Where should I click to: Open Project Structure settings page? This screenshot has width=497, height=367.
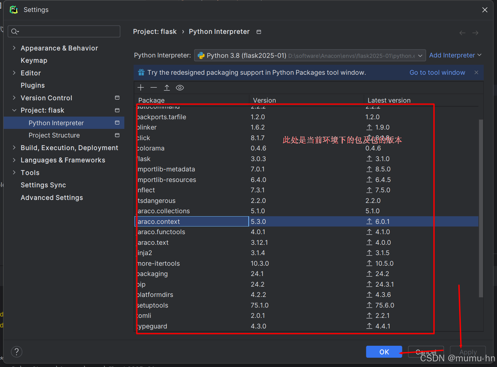click(54, 135)
